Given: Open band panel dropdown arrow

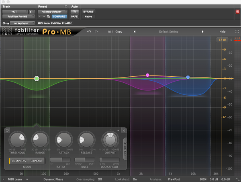Looking at the screenshot, I should pos(118,130).
